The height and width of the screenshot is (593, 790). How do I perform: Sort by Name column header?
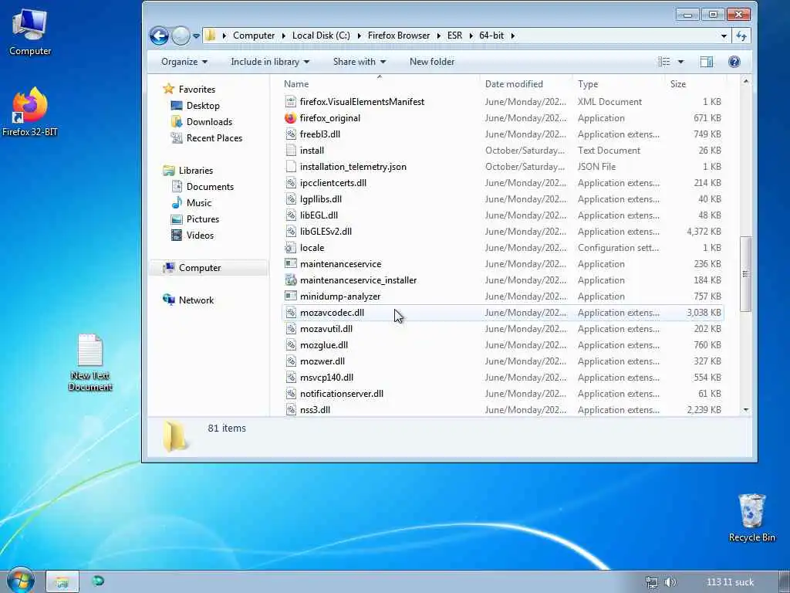[x=296, y=84]
